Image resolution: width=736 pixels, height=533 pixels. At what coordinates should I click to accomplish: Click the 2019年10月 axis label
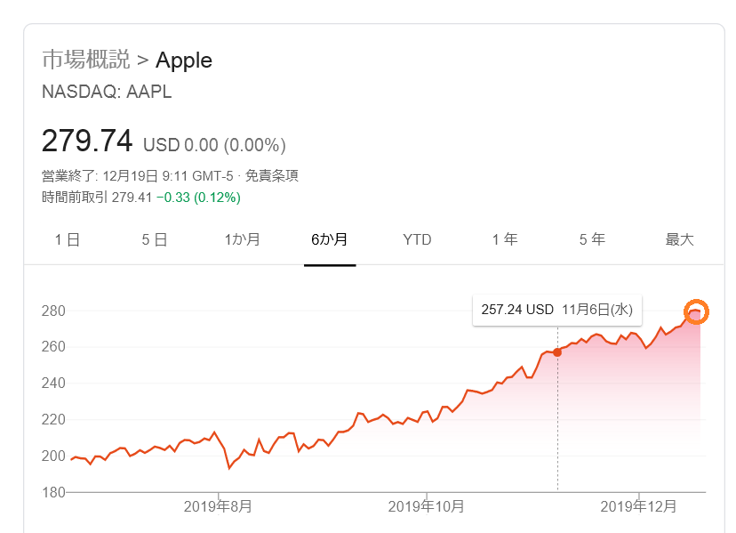pos(427,506)
